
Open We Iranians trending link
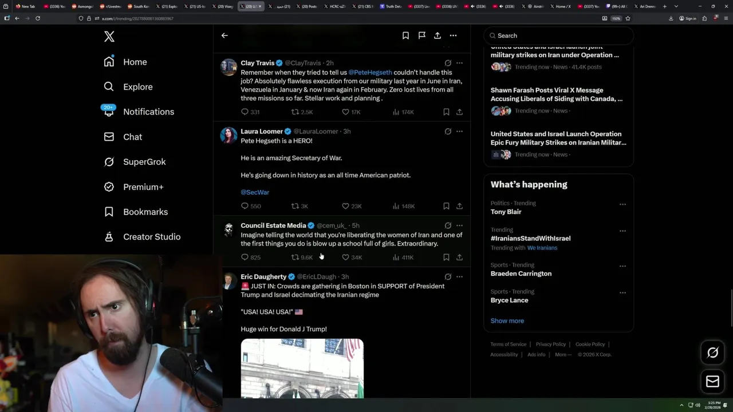[542, 248]
